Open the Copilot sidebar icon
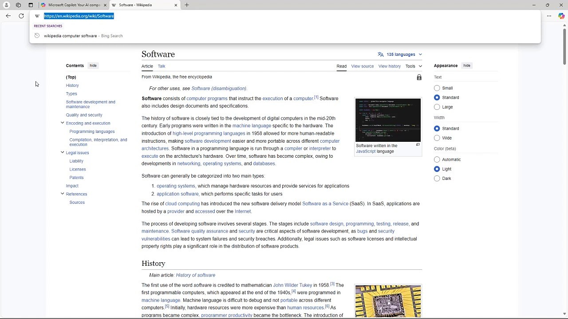The height and width of the screenshot is (319, 568). point(561,16)
